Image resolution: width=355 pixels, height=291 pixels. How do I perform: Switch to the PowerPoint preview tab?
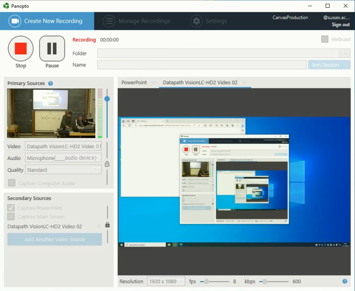(x=134, y=82)
